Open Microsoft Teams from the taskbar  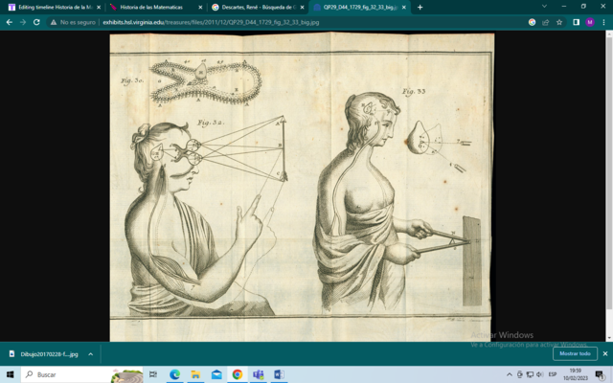[x=258, y=374]
